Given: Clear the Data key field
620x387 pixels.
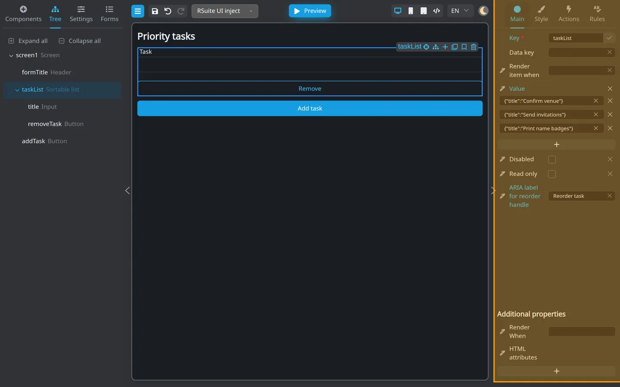Looking at the screenshot, I should pos(610,52).
